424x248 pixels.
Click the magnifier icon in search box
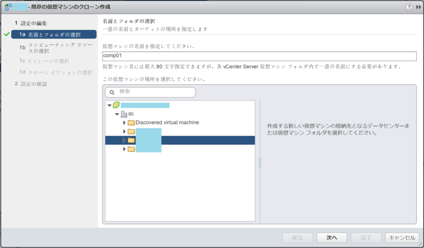tap(112, 92)
